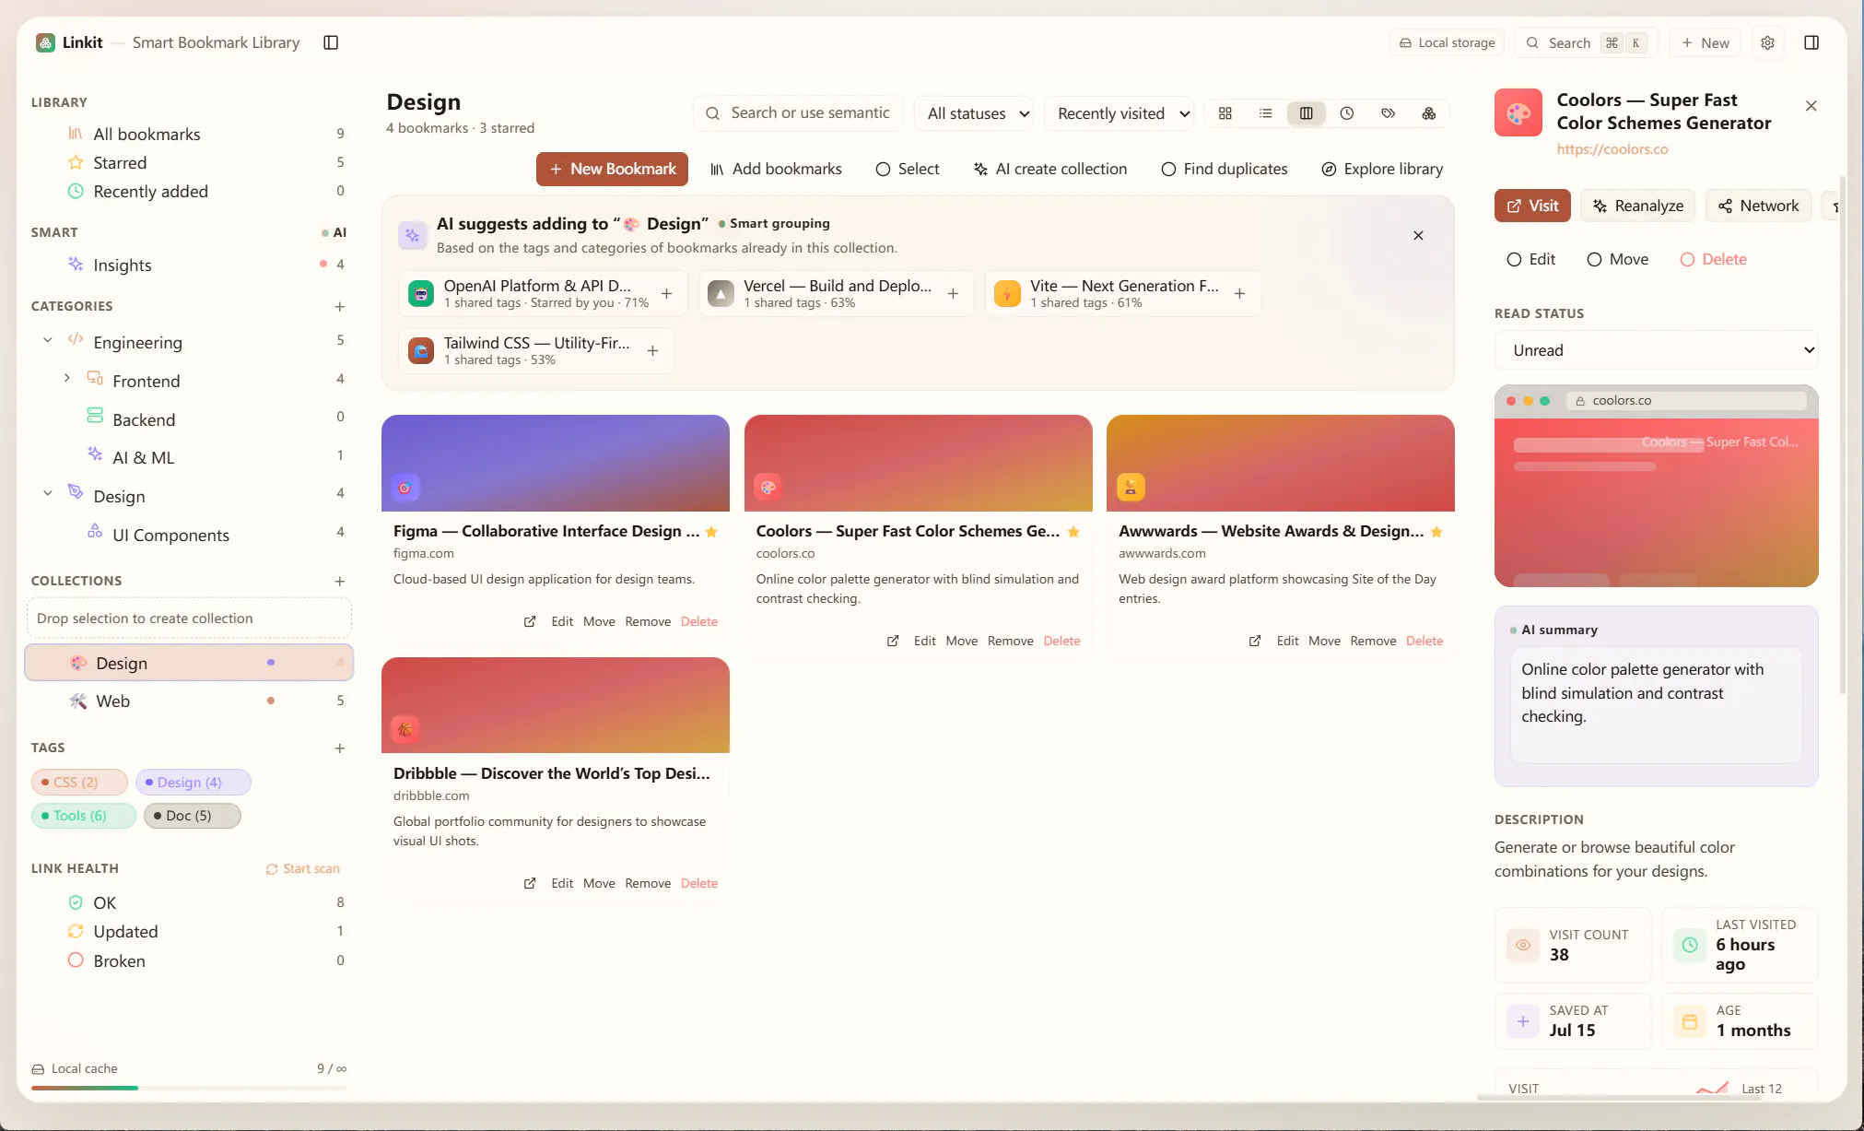The height and width of the screenshot is (1131, 1864).
Task: Open Awwwards card external link icon
Action: 1255,641
